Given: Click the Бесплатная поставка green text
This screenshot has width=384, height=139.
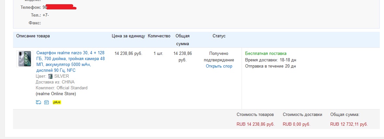Looking at the screenshot, I should point(266,54).
